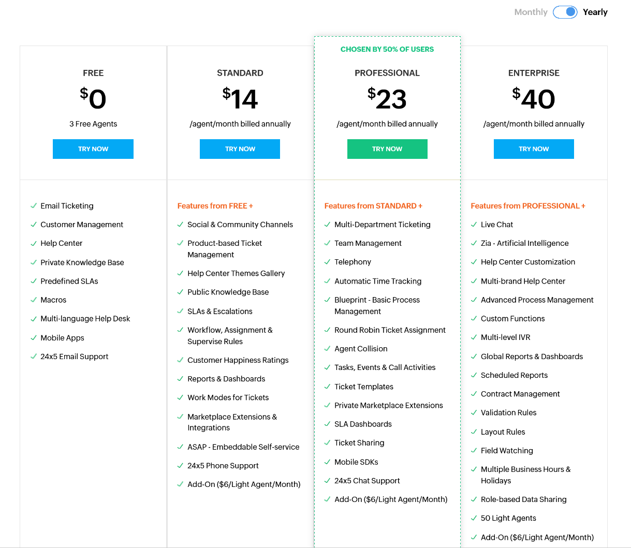Click the checkmark beside Social & Community Channels
Screen dimensions: 631x548
(x=180, y=225)
